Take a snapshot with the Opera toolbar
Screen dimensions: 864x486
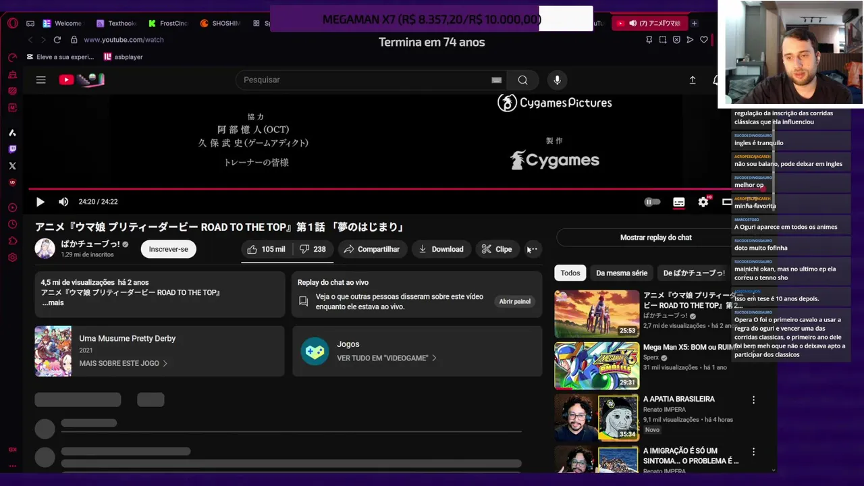(x=663, y=40)
